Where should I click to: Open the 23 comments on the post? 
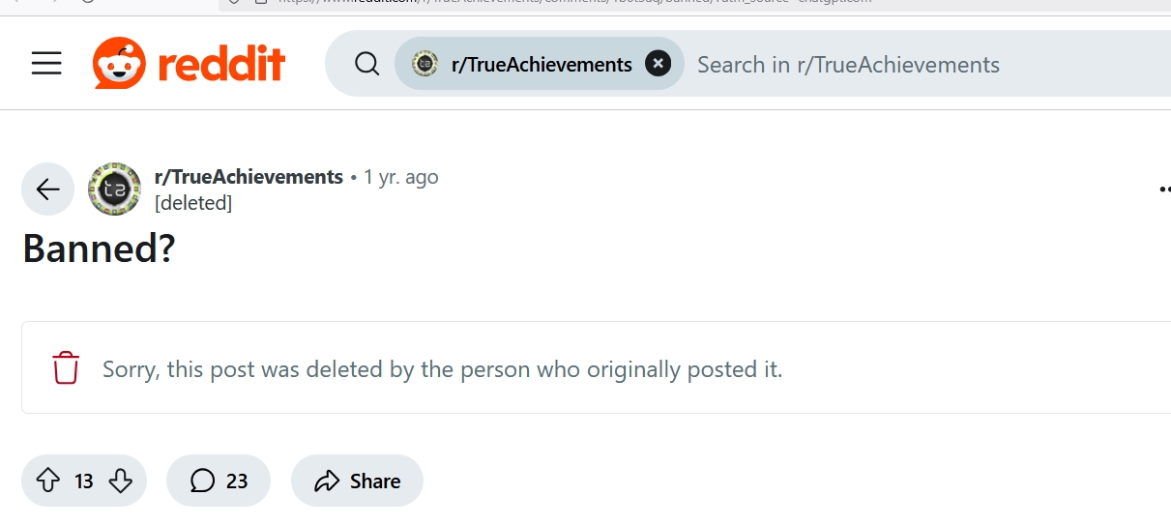(219, 481)
